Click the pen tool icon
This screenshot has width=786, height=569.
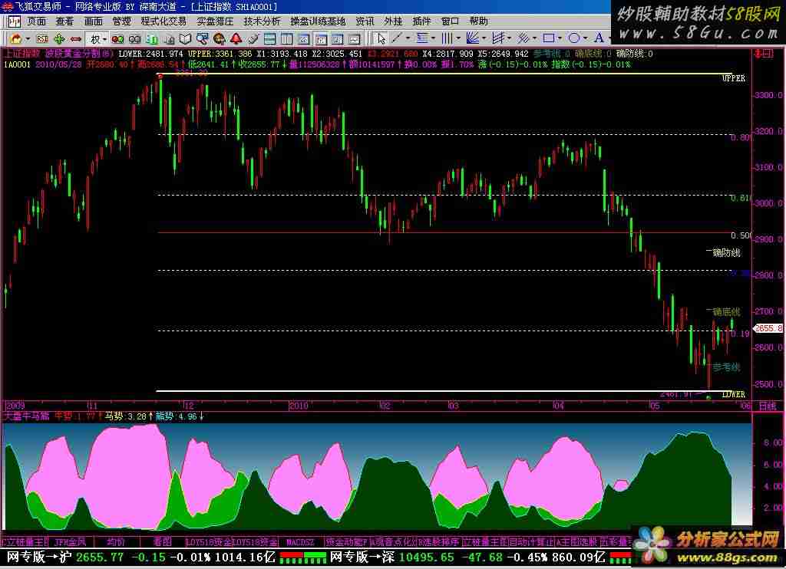pos(253,38)
